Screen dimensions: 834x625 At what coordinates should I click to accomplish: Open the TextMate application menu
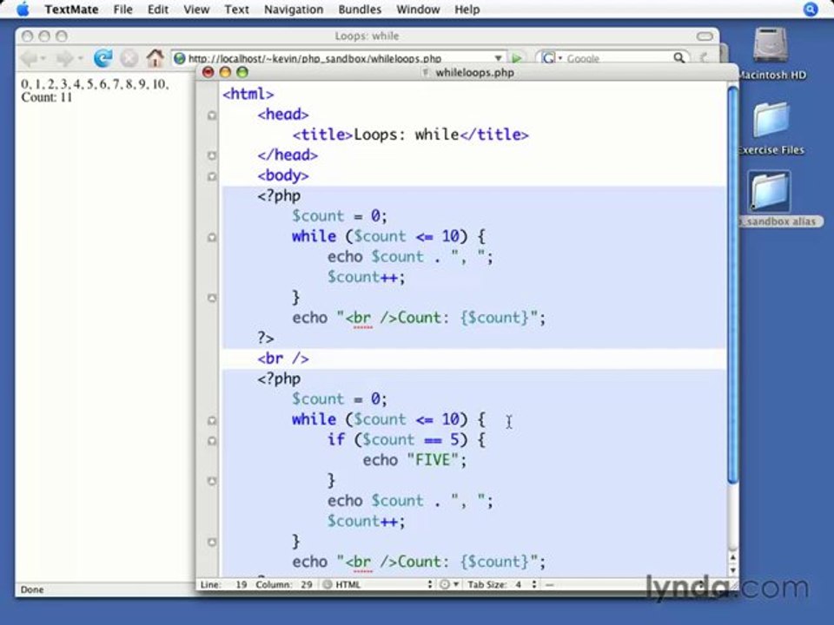click(70, 10)
